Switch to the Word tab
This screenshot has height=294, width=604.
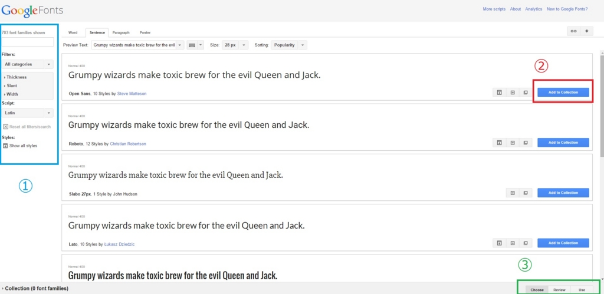click(73, 33)
